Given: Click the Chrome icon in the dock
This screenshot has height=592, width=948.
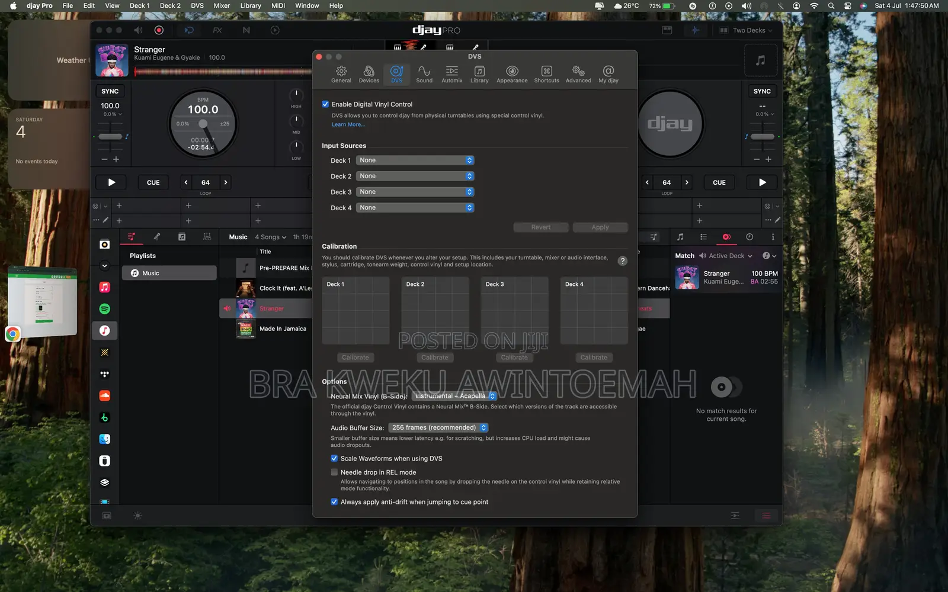Looking at the screenshot, I should click(13, 334).
